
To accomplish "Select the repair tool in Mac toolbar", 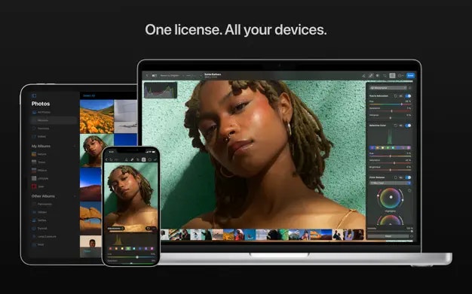I will point(371,76).
